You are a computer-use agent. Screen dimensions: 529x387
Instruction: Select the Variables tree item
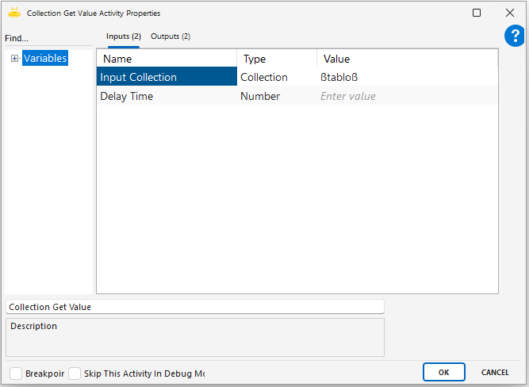(45, 58)
